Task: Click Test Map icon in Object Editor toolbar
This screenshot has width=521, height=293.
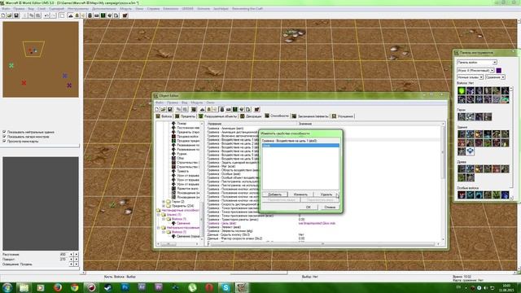Action: (x=256, y=109)
